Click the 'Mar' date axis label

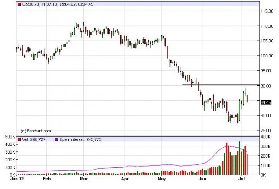coord(84,179)
